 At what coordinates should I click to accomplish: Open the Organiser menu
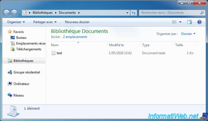pos(16,22)
